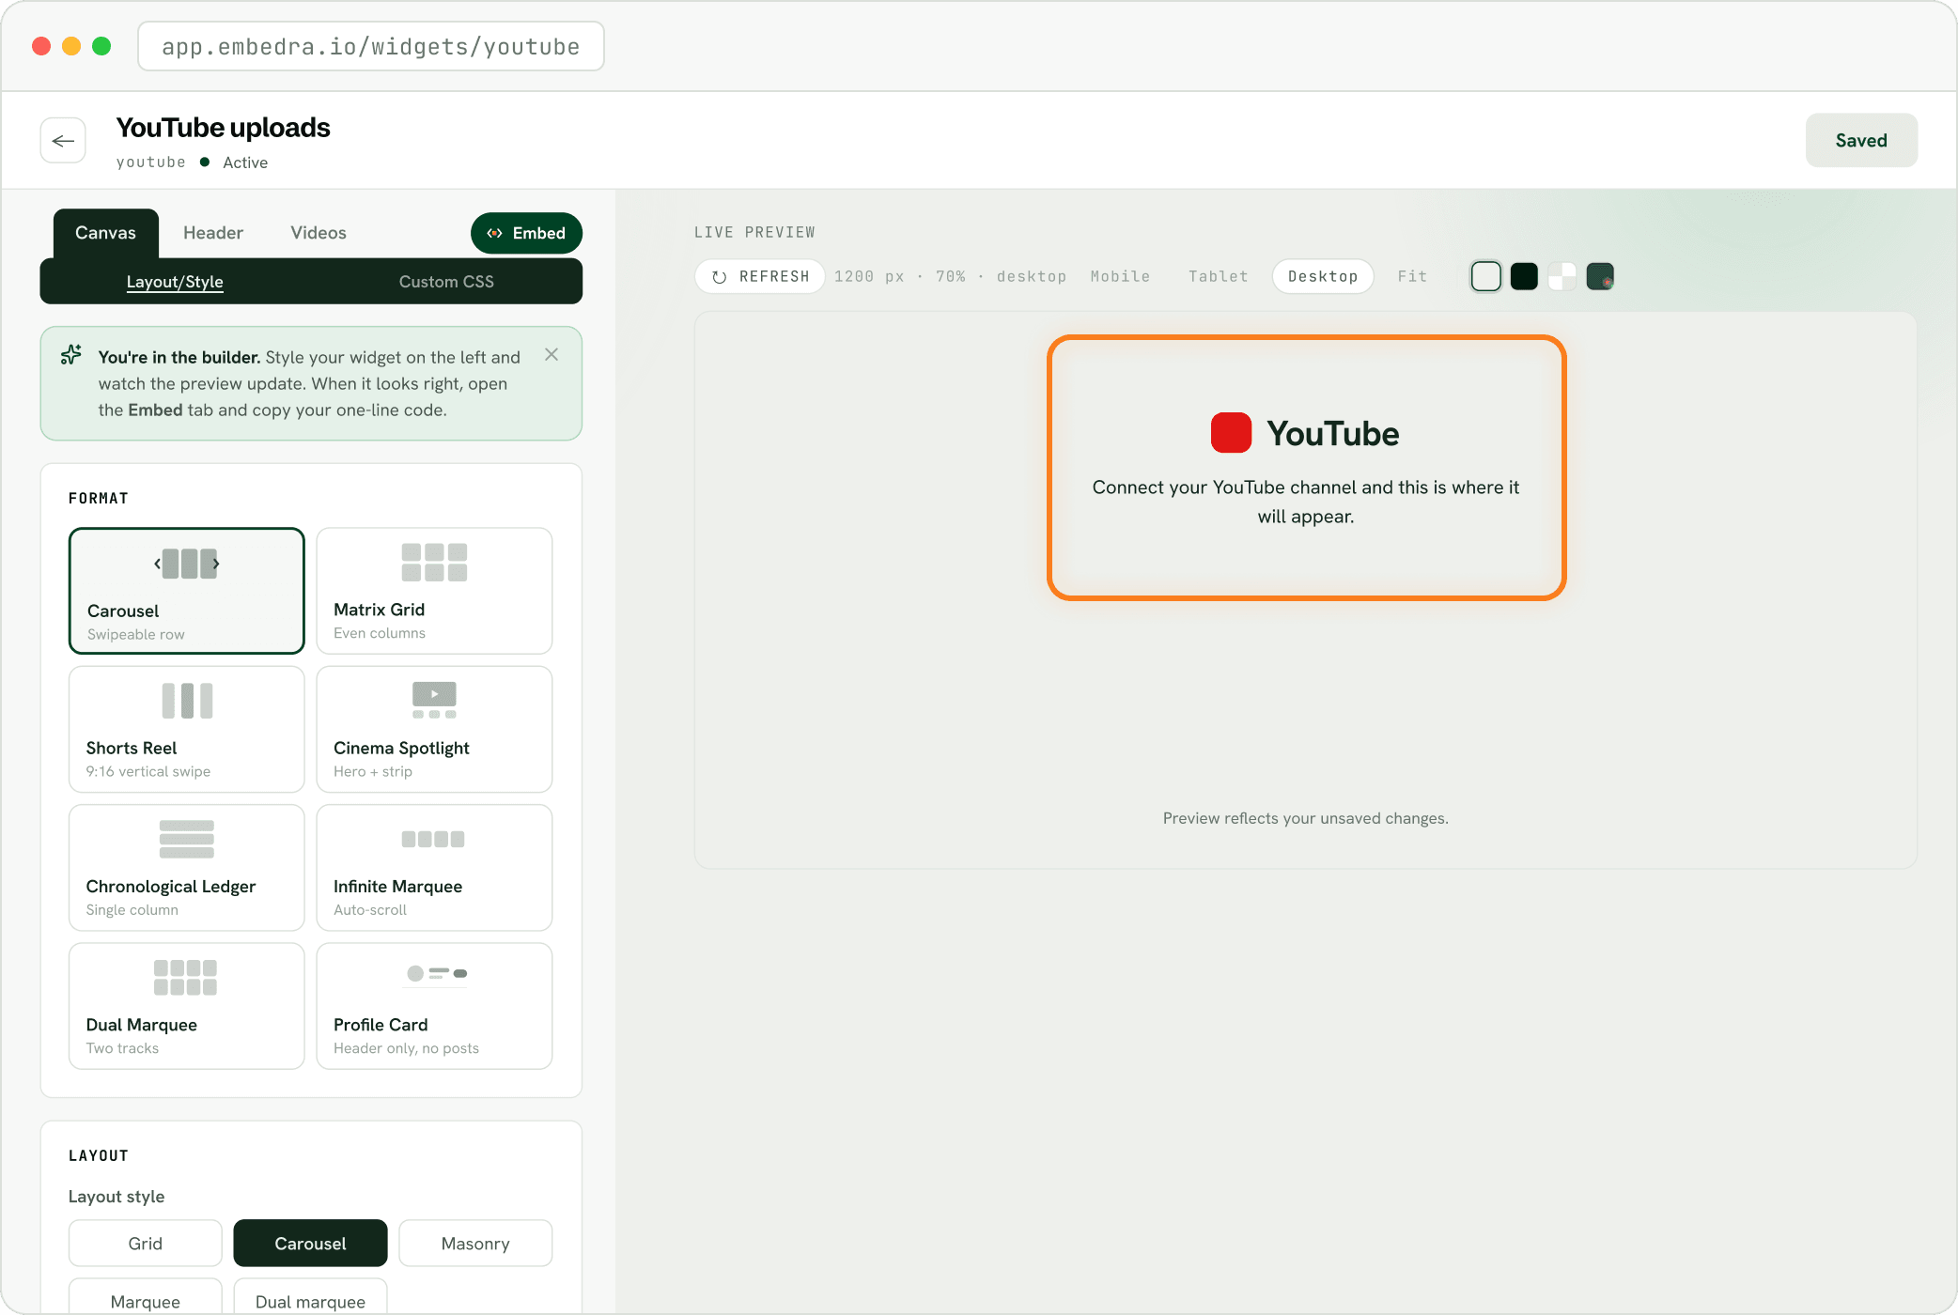This screenshot has width=1958, height=1315.
Task: Switch to the Videos tab
Action: 319,233
